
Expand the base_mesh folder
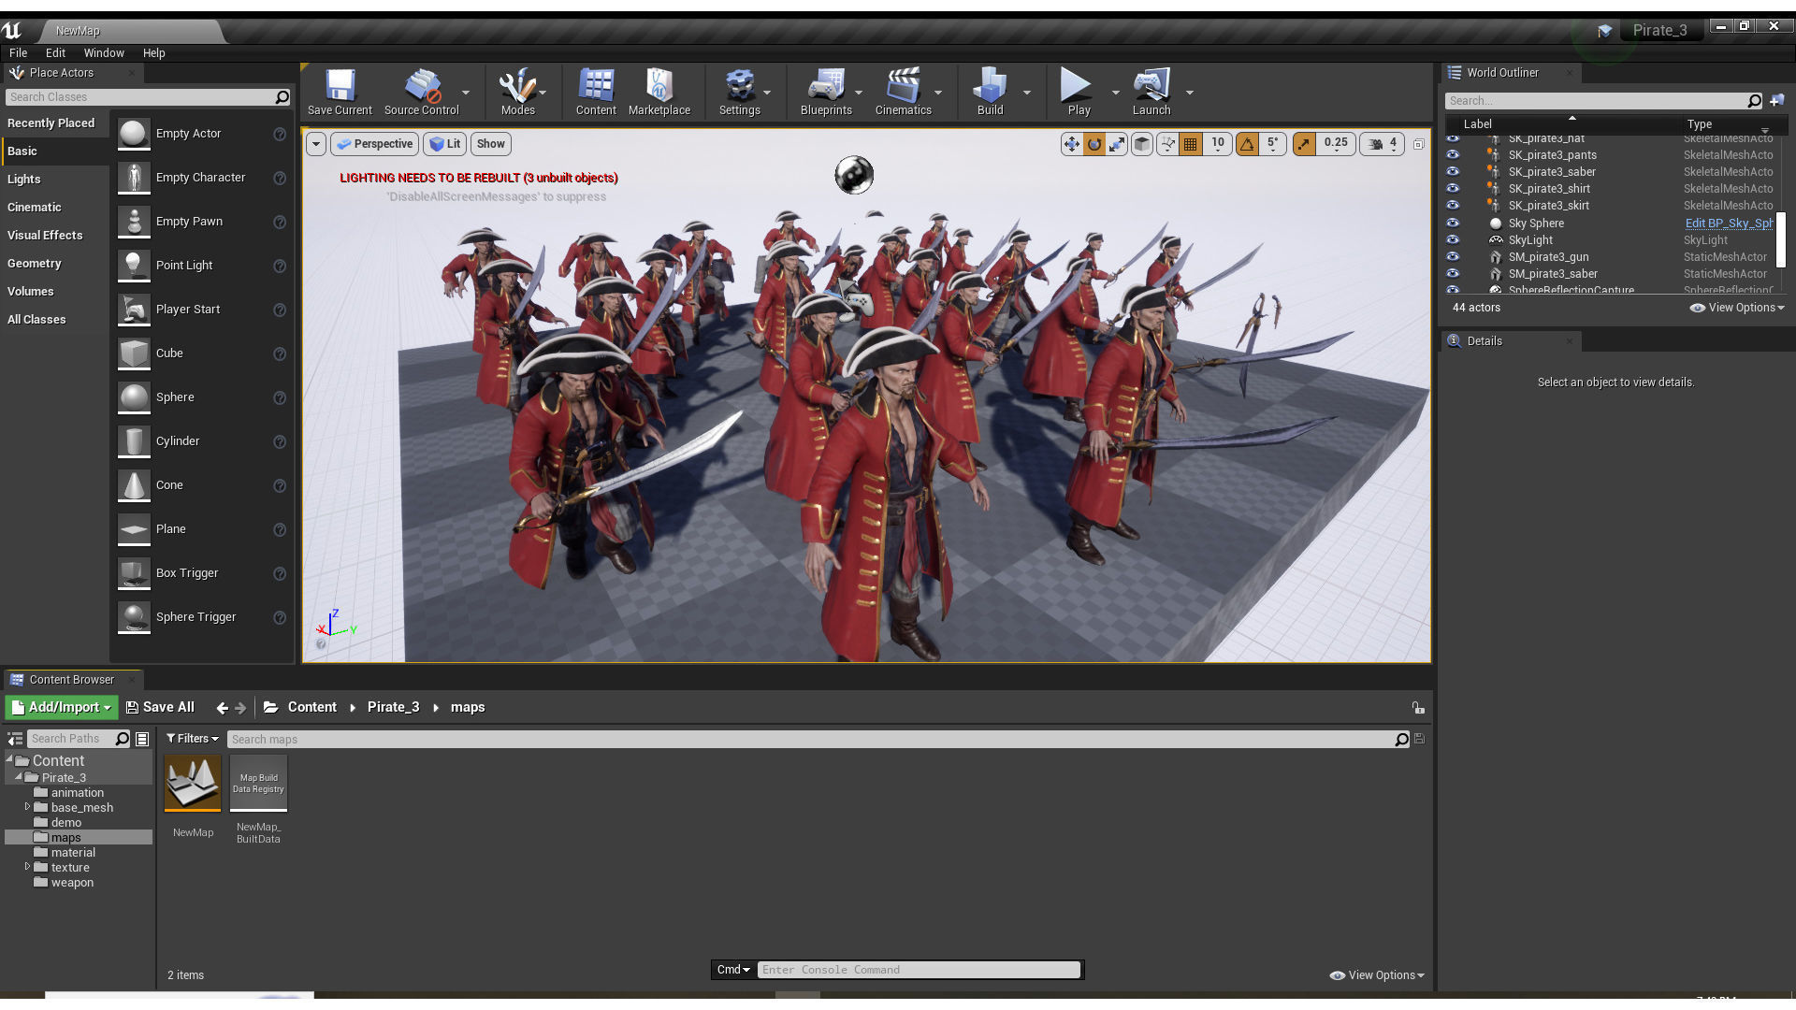click(27, 807)
